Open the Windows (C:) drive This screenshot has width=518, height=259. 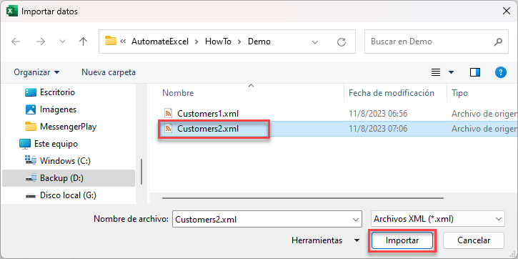click(65, 161)
